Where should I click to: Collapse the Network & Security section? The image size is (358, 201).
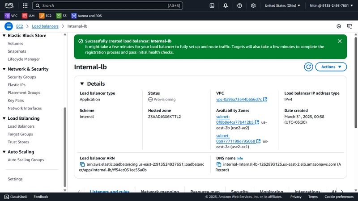click(4, 69)
